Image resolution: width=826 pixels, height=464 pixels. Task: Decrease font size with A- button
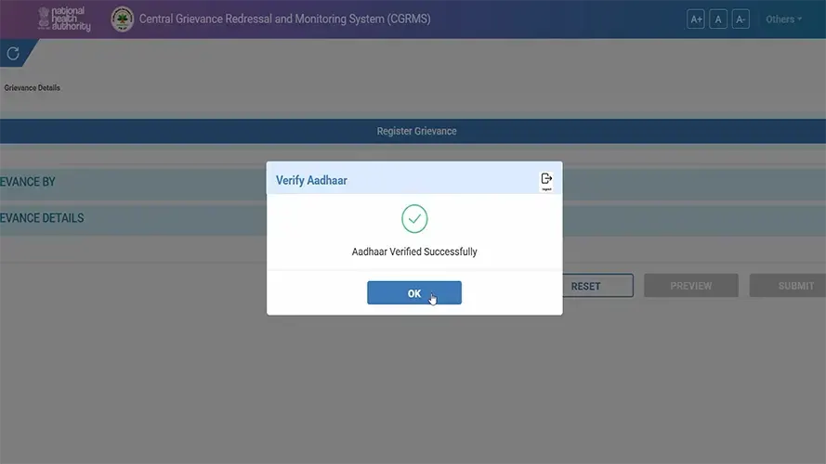click(741, 19)
